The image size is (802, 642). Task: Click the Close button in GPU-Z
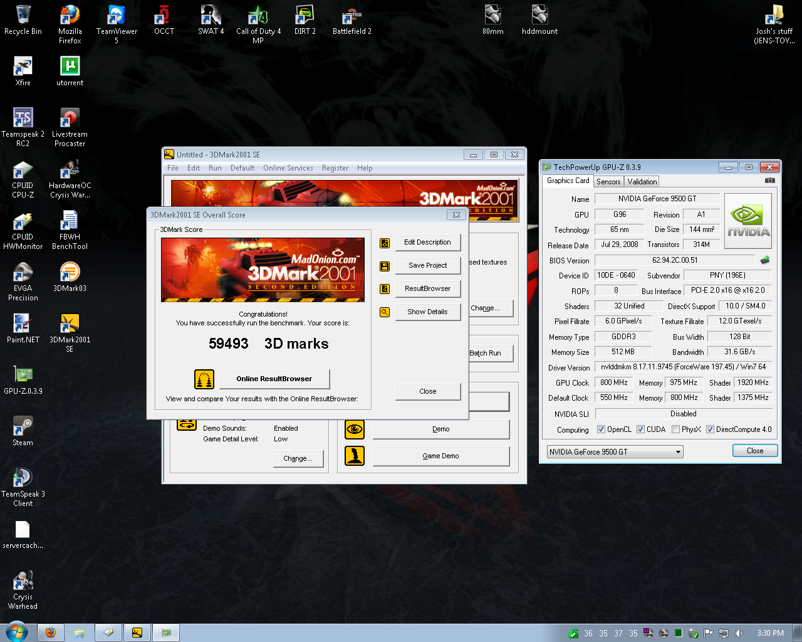tap(755, 451)
